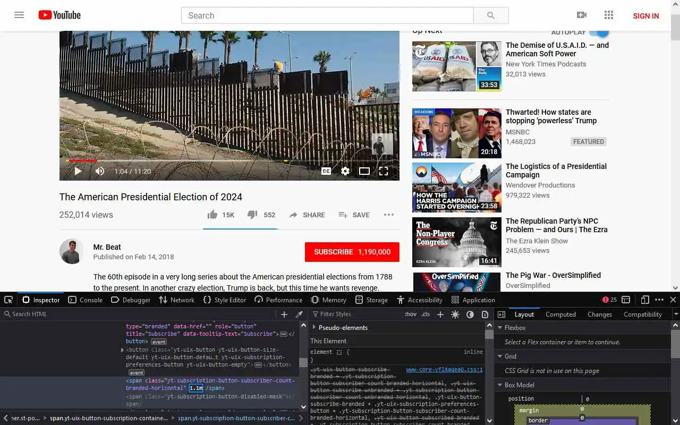Toggle the :hov pseudo-class panel

[x=411, y=314]
